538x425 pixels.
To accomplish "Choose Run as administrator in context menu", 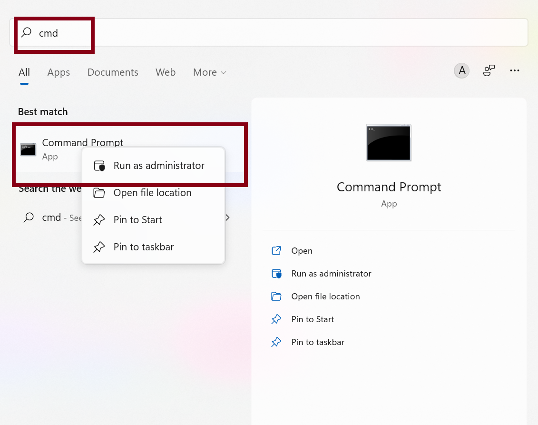I will (153, 166).
